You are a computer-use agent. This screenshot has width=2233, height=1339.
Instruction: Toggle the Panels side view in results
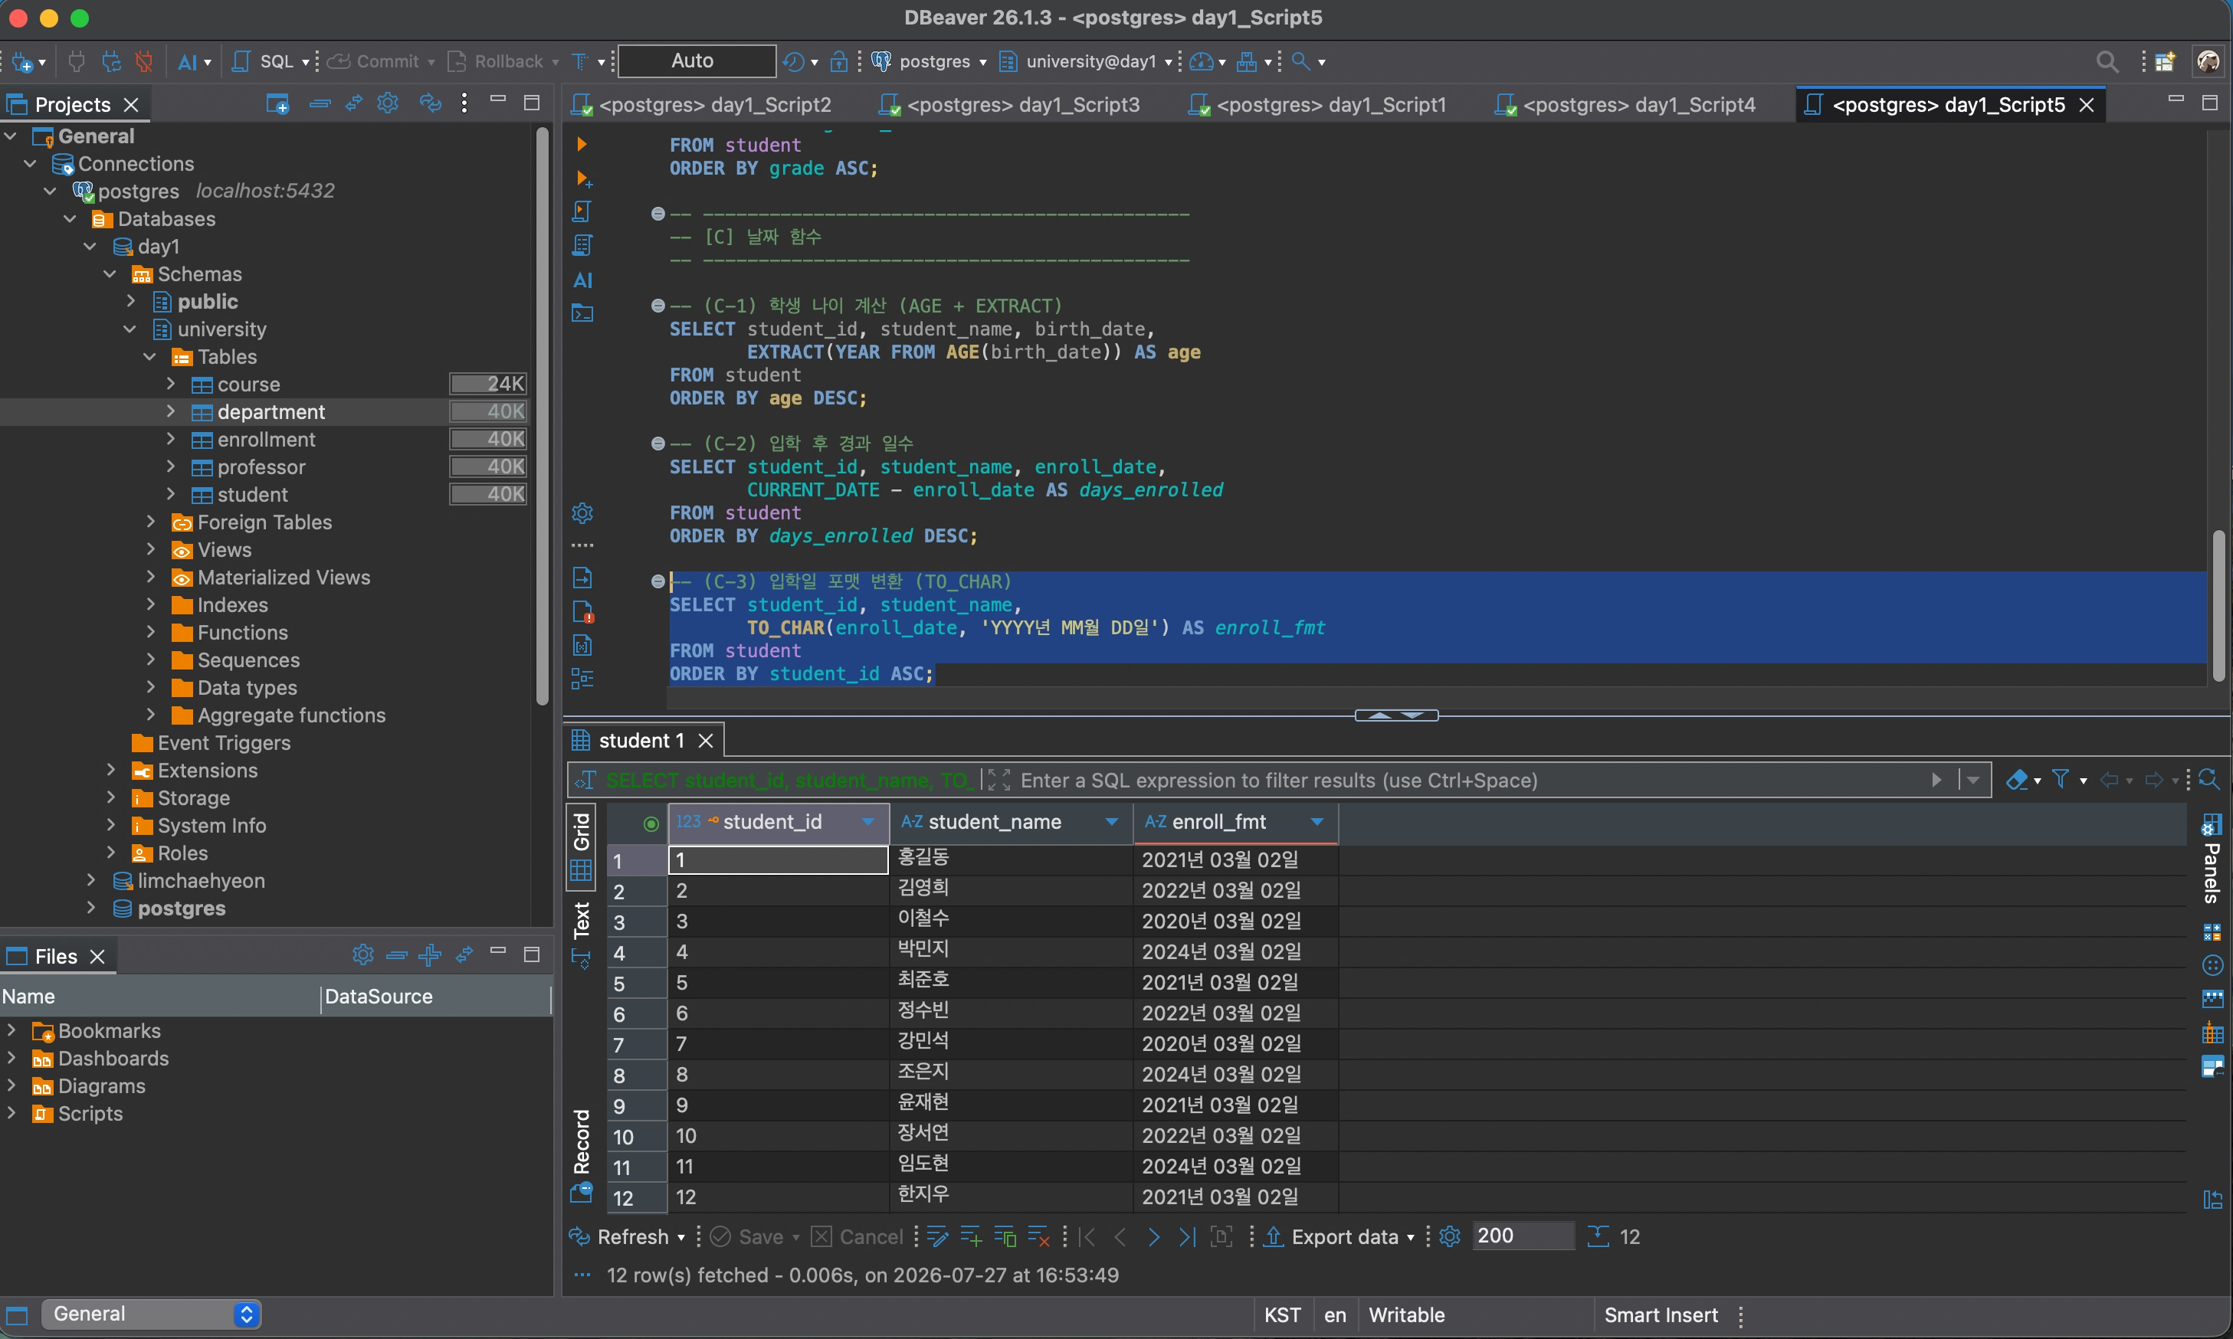coord(2212,859)
